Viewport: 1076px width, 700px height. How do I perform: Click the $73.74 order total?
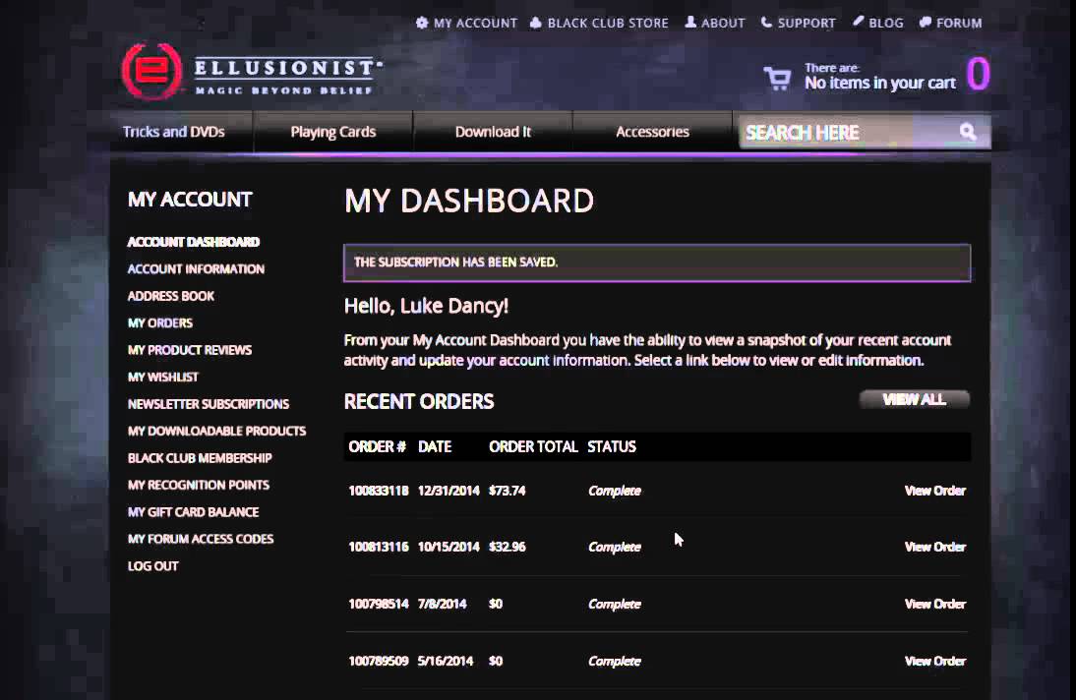[x=508, y=491]
